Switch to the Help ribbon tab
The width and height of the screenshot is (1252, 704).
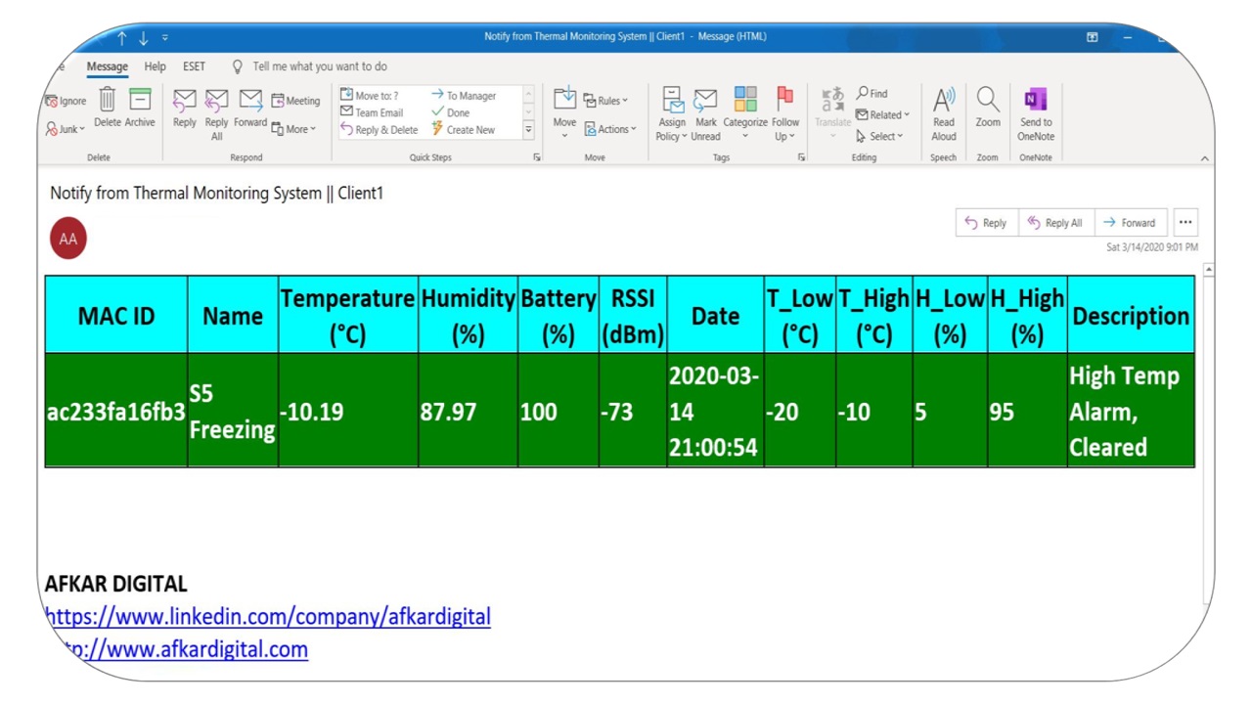(155, 66)
